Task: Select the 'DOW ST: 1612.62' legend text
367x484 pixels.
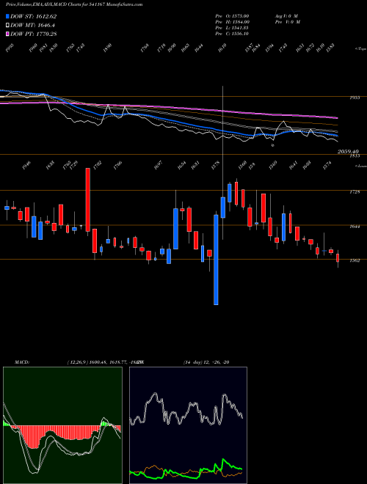Action: pyautogui.click(x=33, y=17)
